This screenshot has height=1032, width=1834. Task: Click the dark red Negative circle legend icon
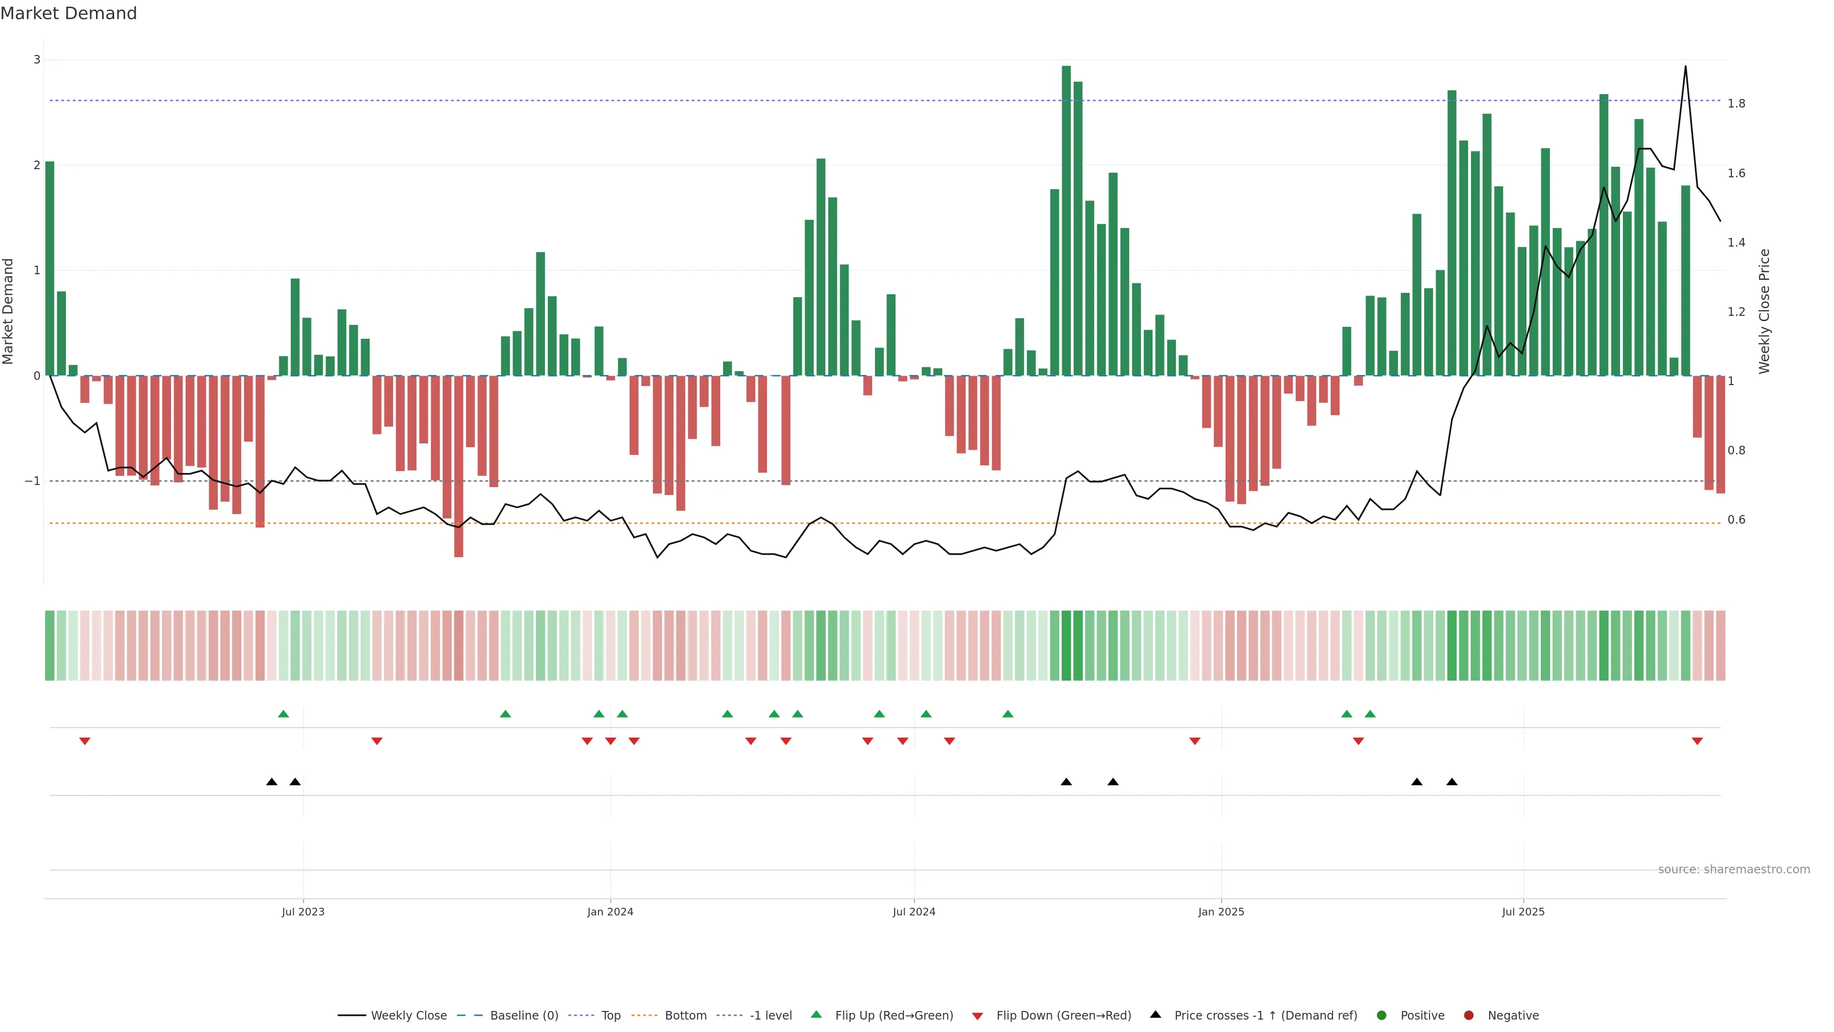pos(1469,1015)
